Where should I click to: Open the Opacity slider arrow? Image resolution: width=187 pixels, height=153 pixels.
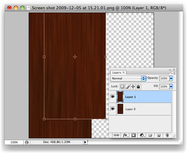coord(171,78)
